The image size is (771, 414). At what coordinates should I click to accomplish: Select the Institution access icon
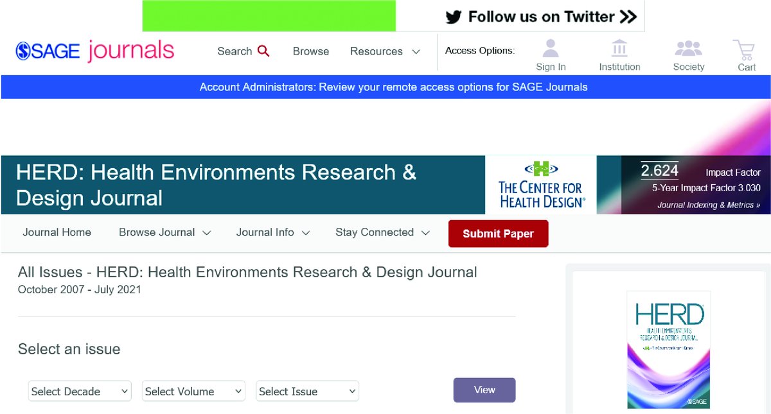point(619,48)
